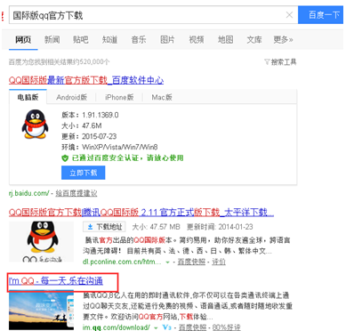Open the 知道 tab
354x331 pixels.
tap(109, 39)
